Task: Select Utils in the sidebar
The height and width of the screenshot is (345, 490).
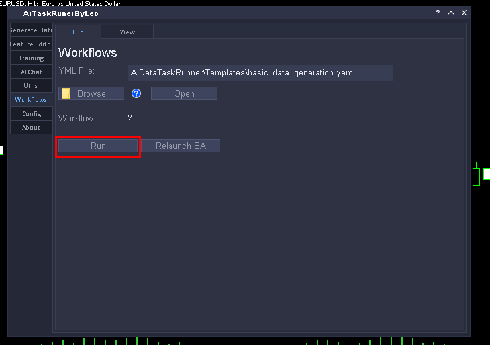Action: [31, 86]
